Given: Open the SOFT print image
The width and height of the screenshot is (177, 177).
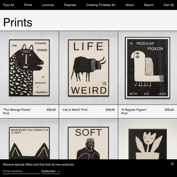Looking at the screenshot, I should click(88, 139).
